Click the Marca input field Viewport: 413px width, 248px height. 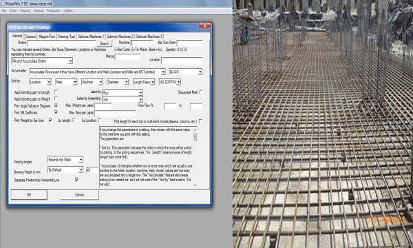click(127, 56)
